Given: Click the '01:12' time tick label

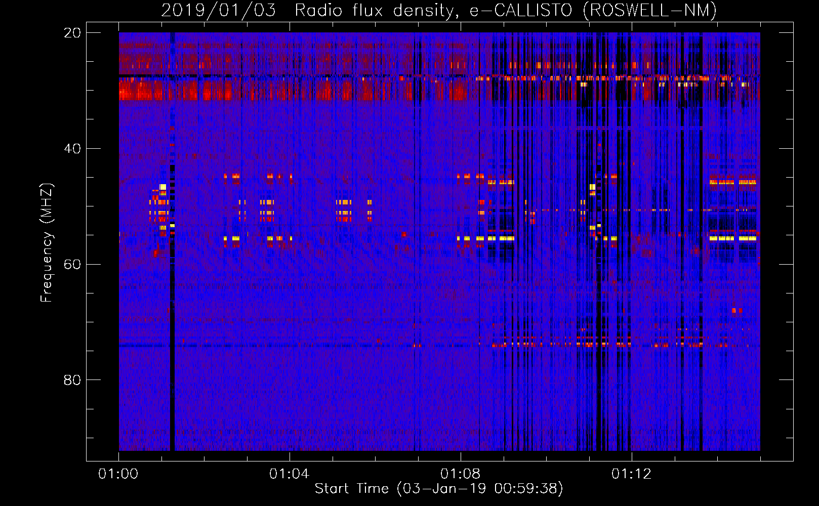Looking at the screenshot, I should point(631,474).
